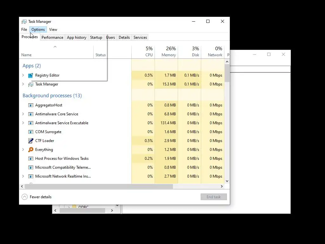Select the COM Surrogate process row
The image size is (325, 244).
click(122, 132)
